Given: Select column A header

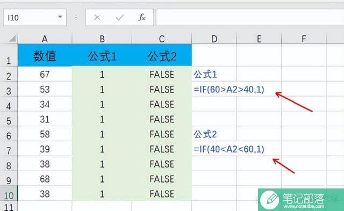Looking at the screenshot, I should (x=45, y=39).
